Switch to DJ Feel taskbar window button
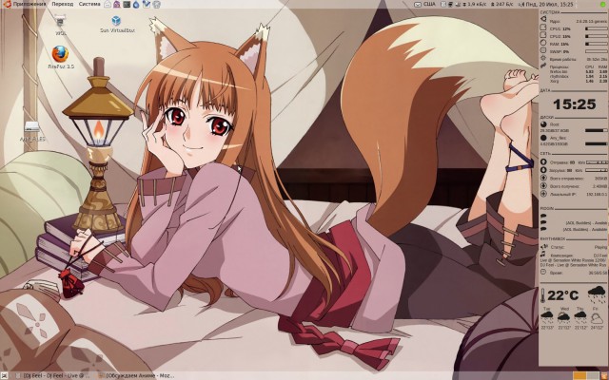The width and height of the screenshot is (609, 380). click(x=51, y=376)
